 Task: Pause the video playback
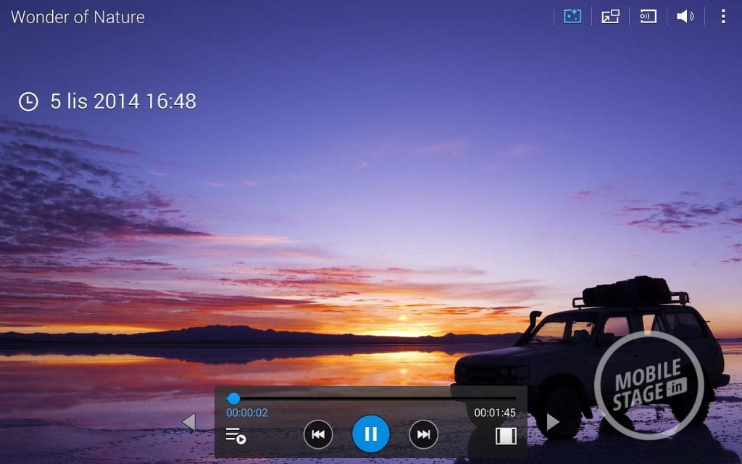click(370, 434)
